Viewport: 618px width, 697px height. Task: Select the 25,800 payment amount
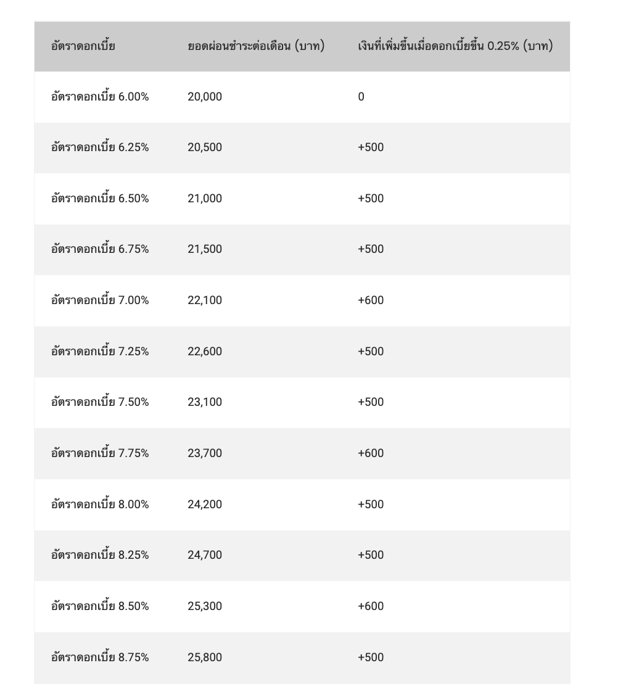[205, 658]
